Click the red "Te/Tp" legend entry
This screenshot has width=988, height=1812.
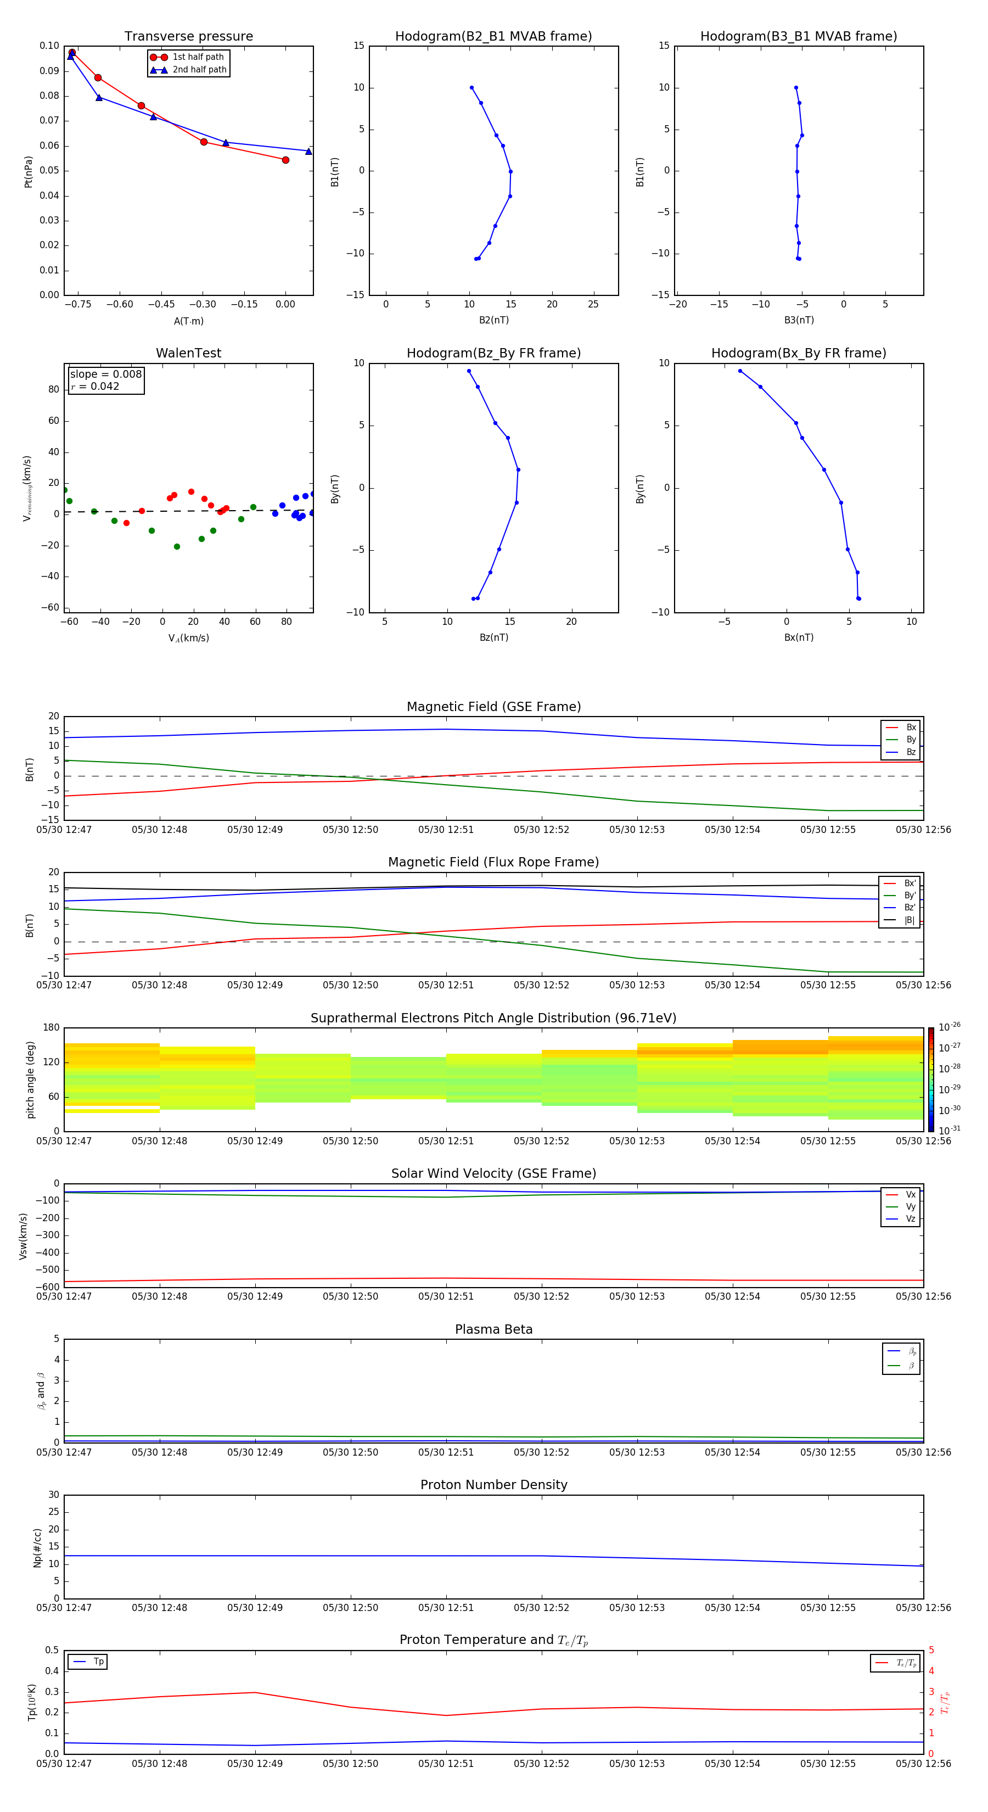pyautogui.click(x=896, y=1663)
